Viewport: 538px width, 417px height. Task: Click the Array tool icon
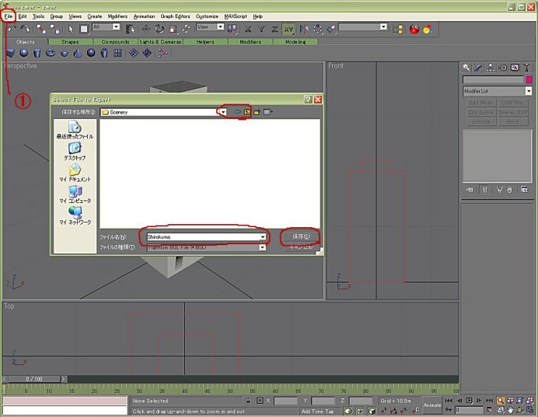pos(317,29)
